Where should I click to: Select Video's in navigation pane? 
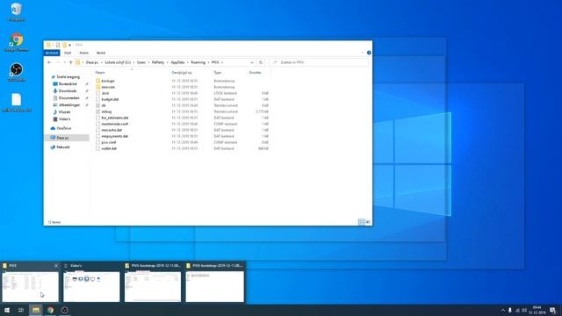click(x=64, y=119)
